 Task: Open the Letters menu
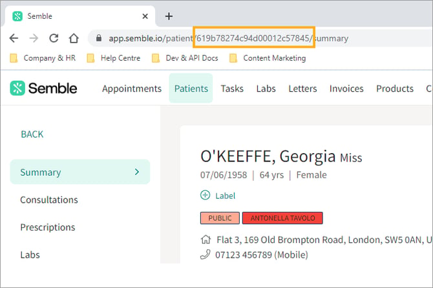click(x=302, y=88)
